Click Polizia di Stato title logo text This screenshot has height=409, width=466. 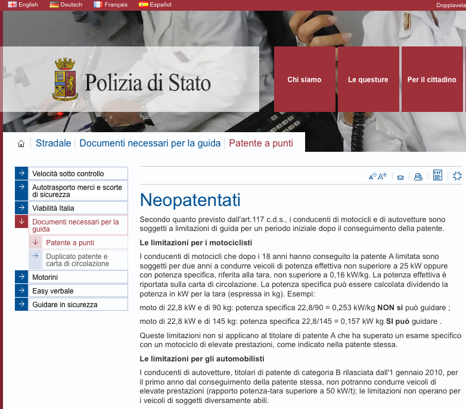pyautogui.click(x=148, y=83)
